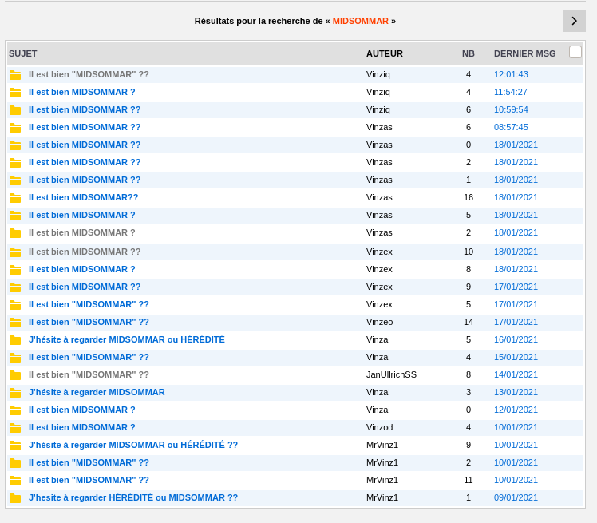Screen dimensions: 597x523
Task: Open "J'hésite à regarder MIDSOMMAR ou HÉRÉDITÉ" by Vinzai
Action: pyautogui.click(x=127, y=339)
